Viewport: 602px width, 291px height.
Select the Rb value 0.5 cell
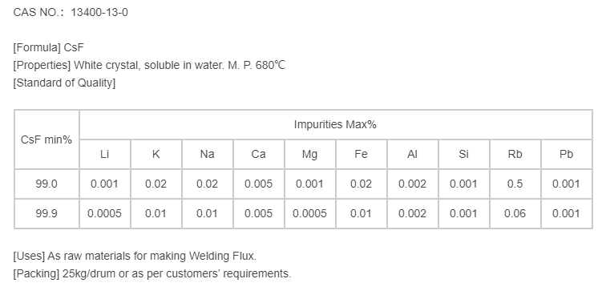(x=515, y=184)
